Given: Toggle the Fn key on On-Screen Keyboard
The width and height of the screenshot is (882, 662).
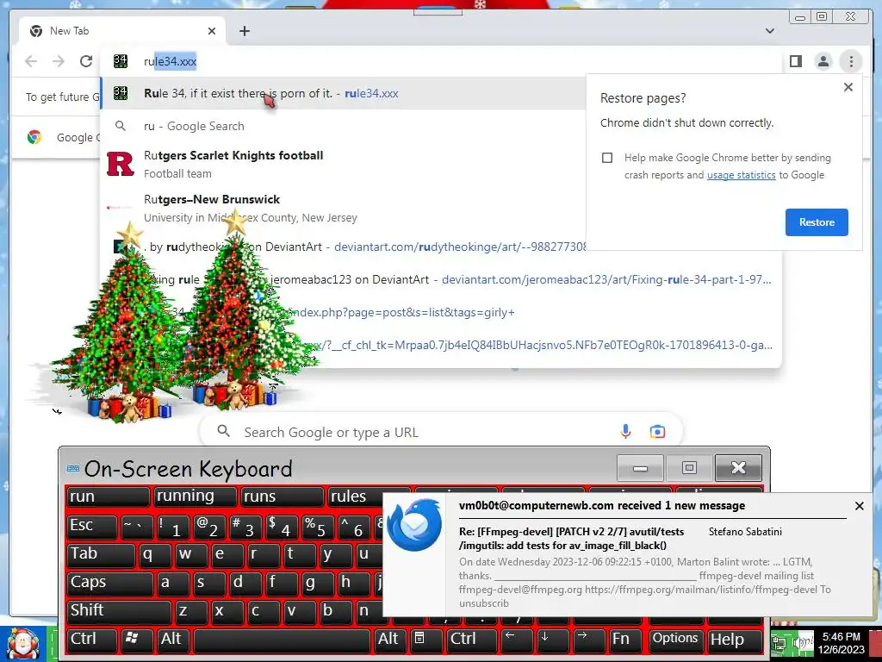Looking at the screenshot, I should click(626, 640).
